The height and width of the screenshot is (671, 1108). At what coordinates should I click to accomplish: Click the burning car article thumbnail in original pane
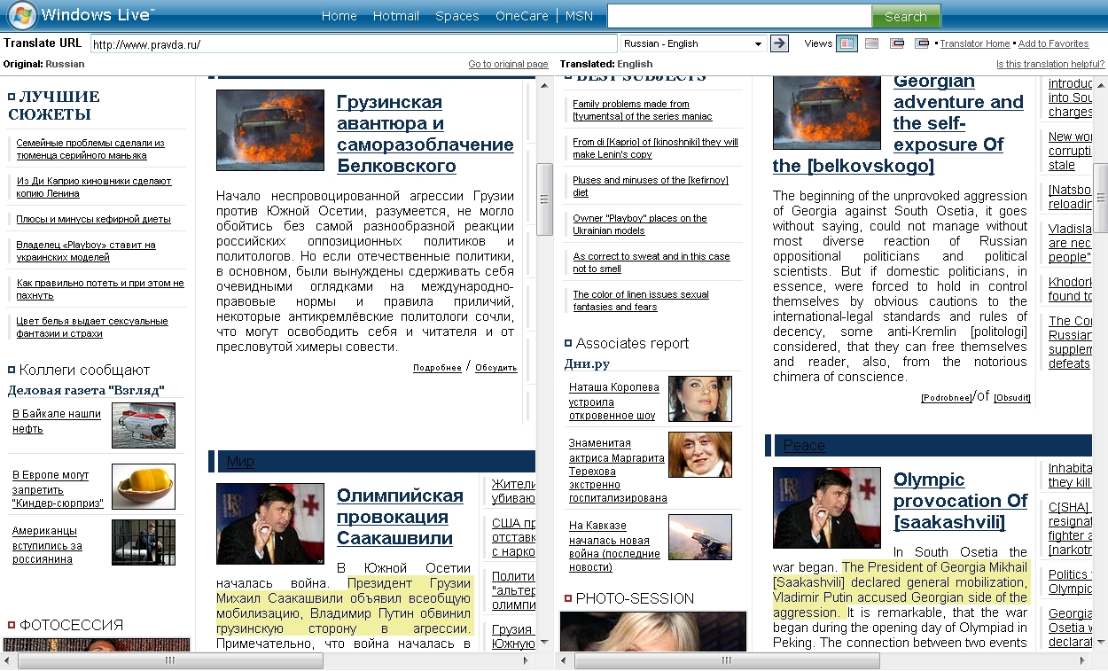(x=258, y=129)
